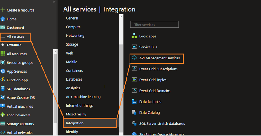The height and width of the screenshot is (136, 261).
Task: Click the App Services globe icon
Action: pyautogui.click(x=3, y=71)
